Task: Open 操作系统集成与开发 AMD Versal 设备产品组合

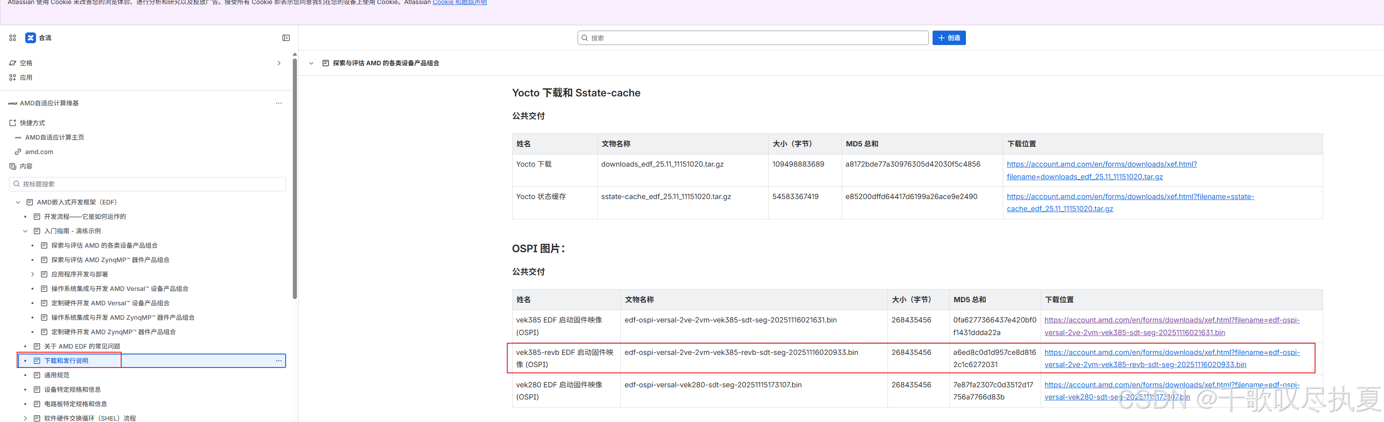Action: [120, 289]
